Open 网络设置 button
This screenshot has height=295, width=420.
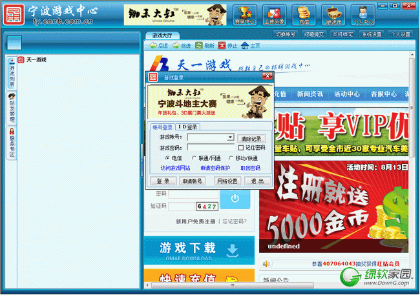(227, 181)
